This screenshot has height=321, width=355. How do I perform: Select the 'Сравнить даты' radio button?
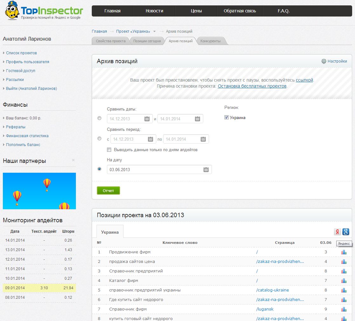(x=99, y=118)
